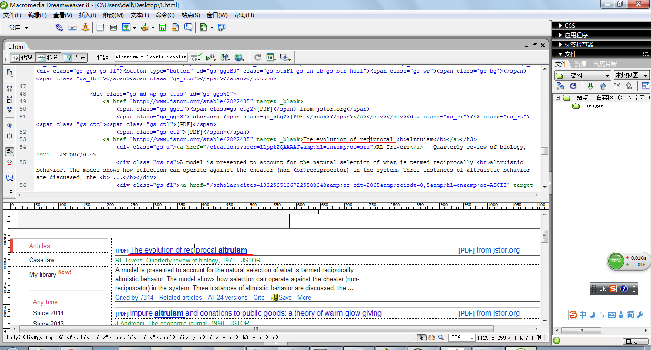The image size is (651, 350).
Task: Collapse the 站点 - 白菜网 tree node
Action: tap(557, 97)
